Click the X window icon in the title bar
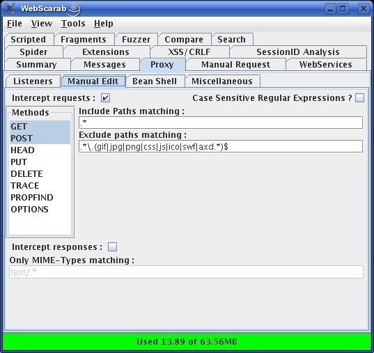Image resolution: width=374 pixels, height=353 pixels. tap(10, 8)
